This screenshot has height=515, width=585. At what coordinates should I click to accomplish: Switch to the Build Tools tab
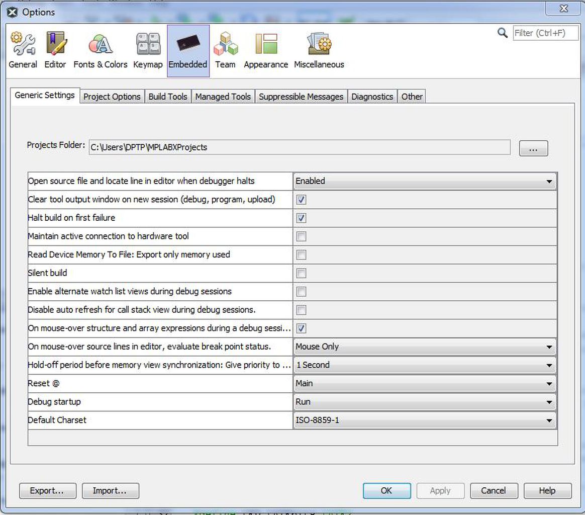(x=168, y=97)
